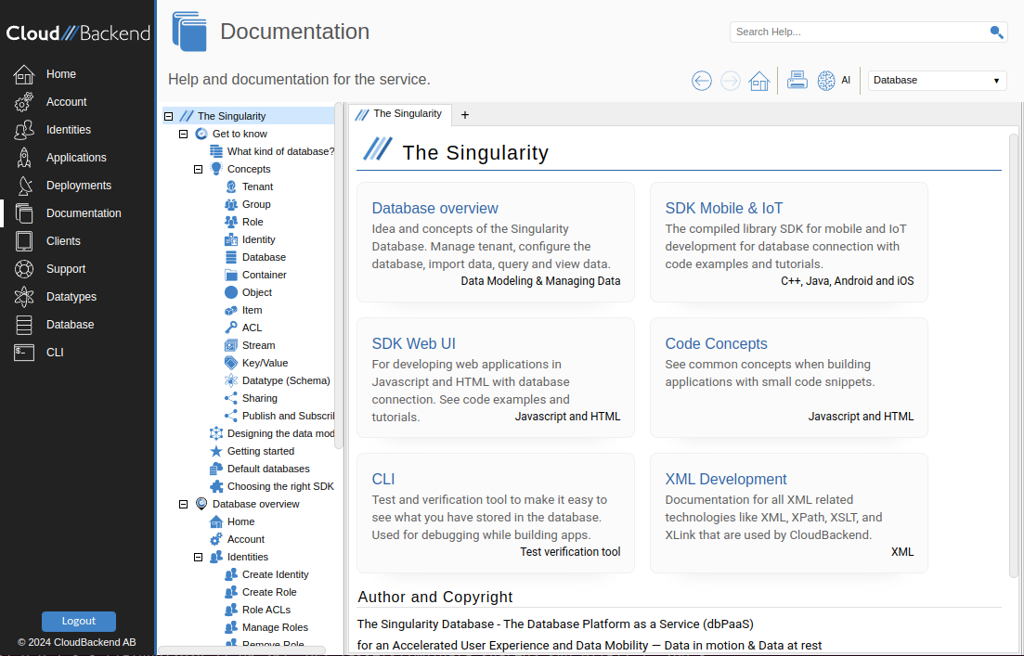This screenshot has height=656, width=1024.
Task: Open Deployments in the sidebar menu
Action: coord(79,186)
